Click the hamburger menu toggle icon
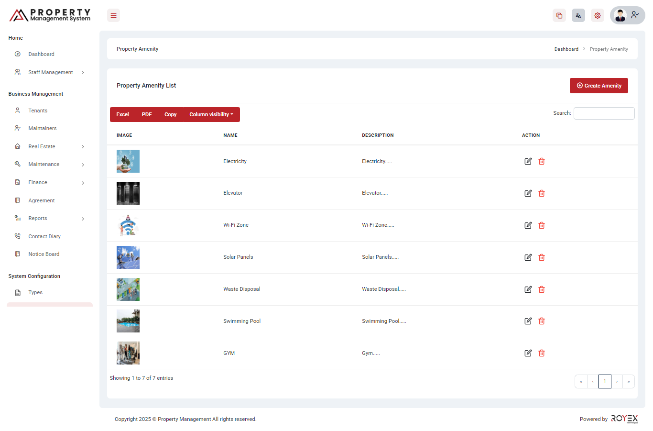Screen dimensions: 653x431 (x=113, y=16)
